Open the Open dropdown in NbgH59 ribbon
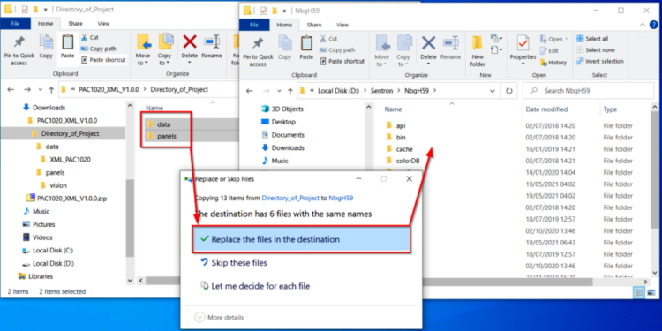Viewport: 662px width, 331px height. coord(554,39)
